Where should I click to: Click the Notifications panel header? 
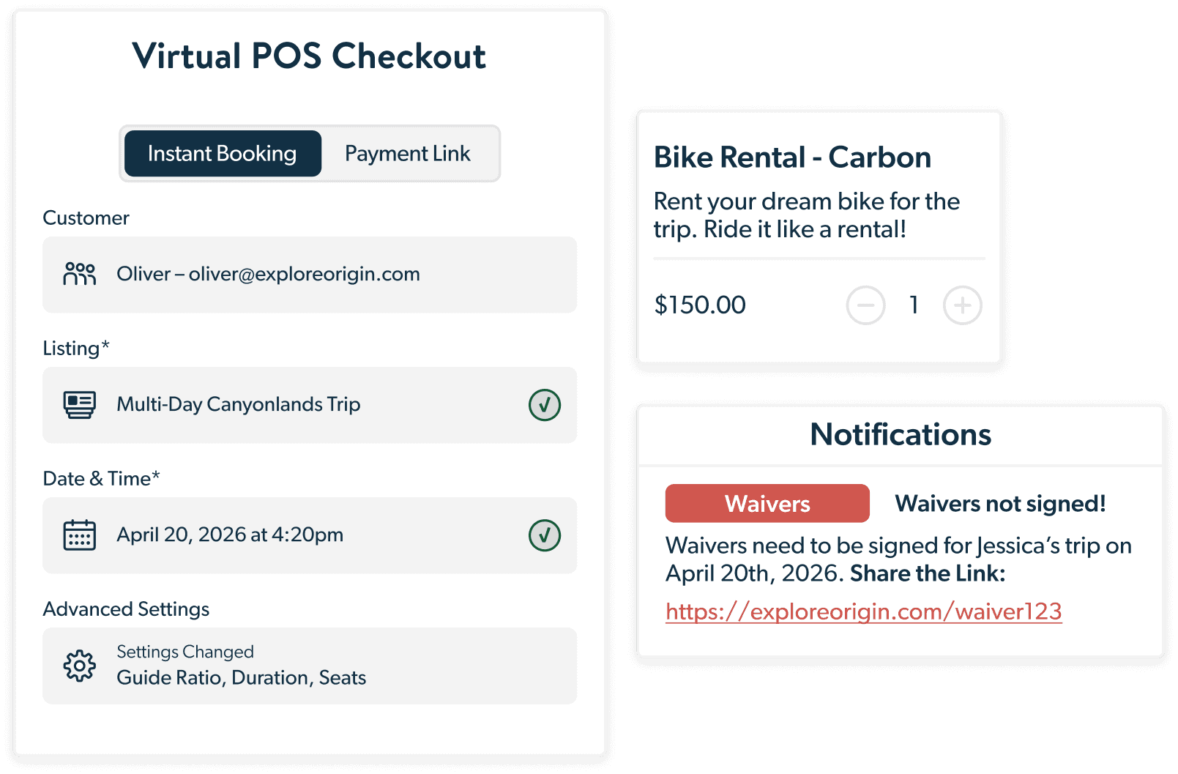(x=900, y=435)
